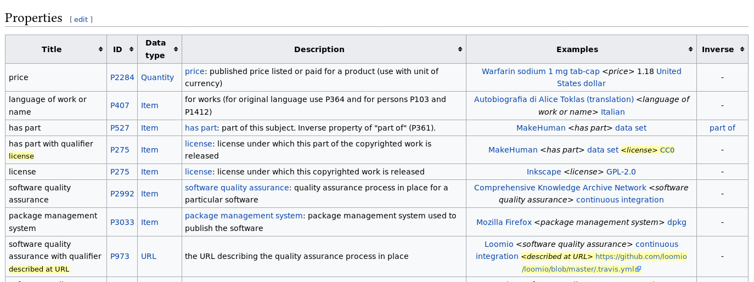Open the edit link beside Properties heading
754x282 pixels.
point(81,19)
